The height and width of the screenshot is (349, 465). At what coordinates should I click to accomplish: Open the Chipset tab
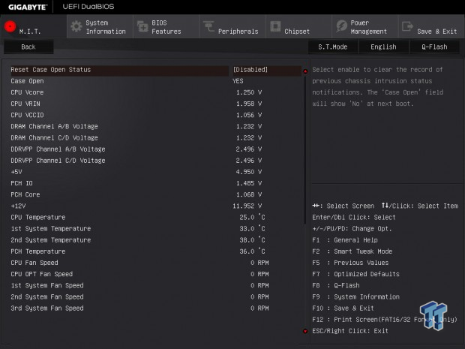click(x=298, y=26)
